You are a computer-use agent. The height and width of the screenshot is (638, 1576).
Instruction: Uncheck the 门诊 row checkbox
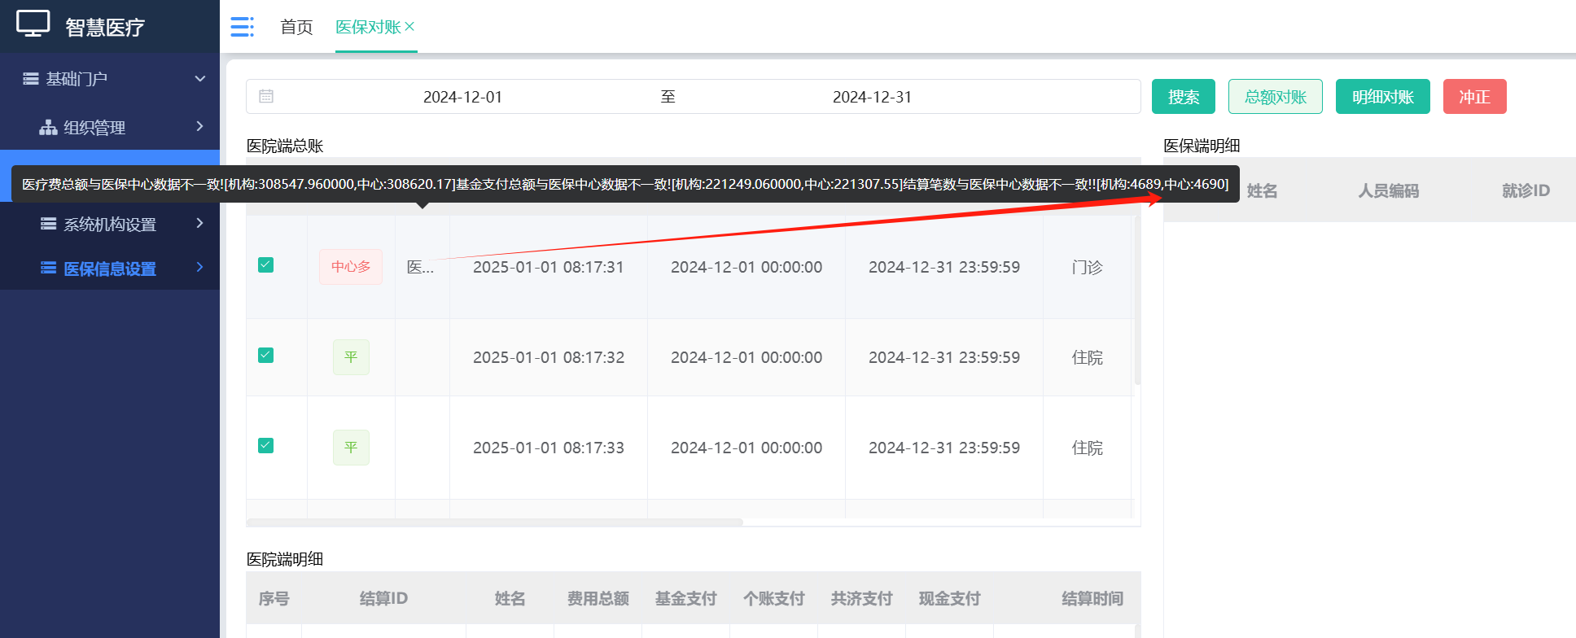coord(265,265)
